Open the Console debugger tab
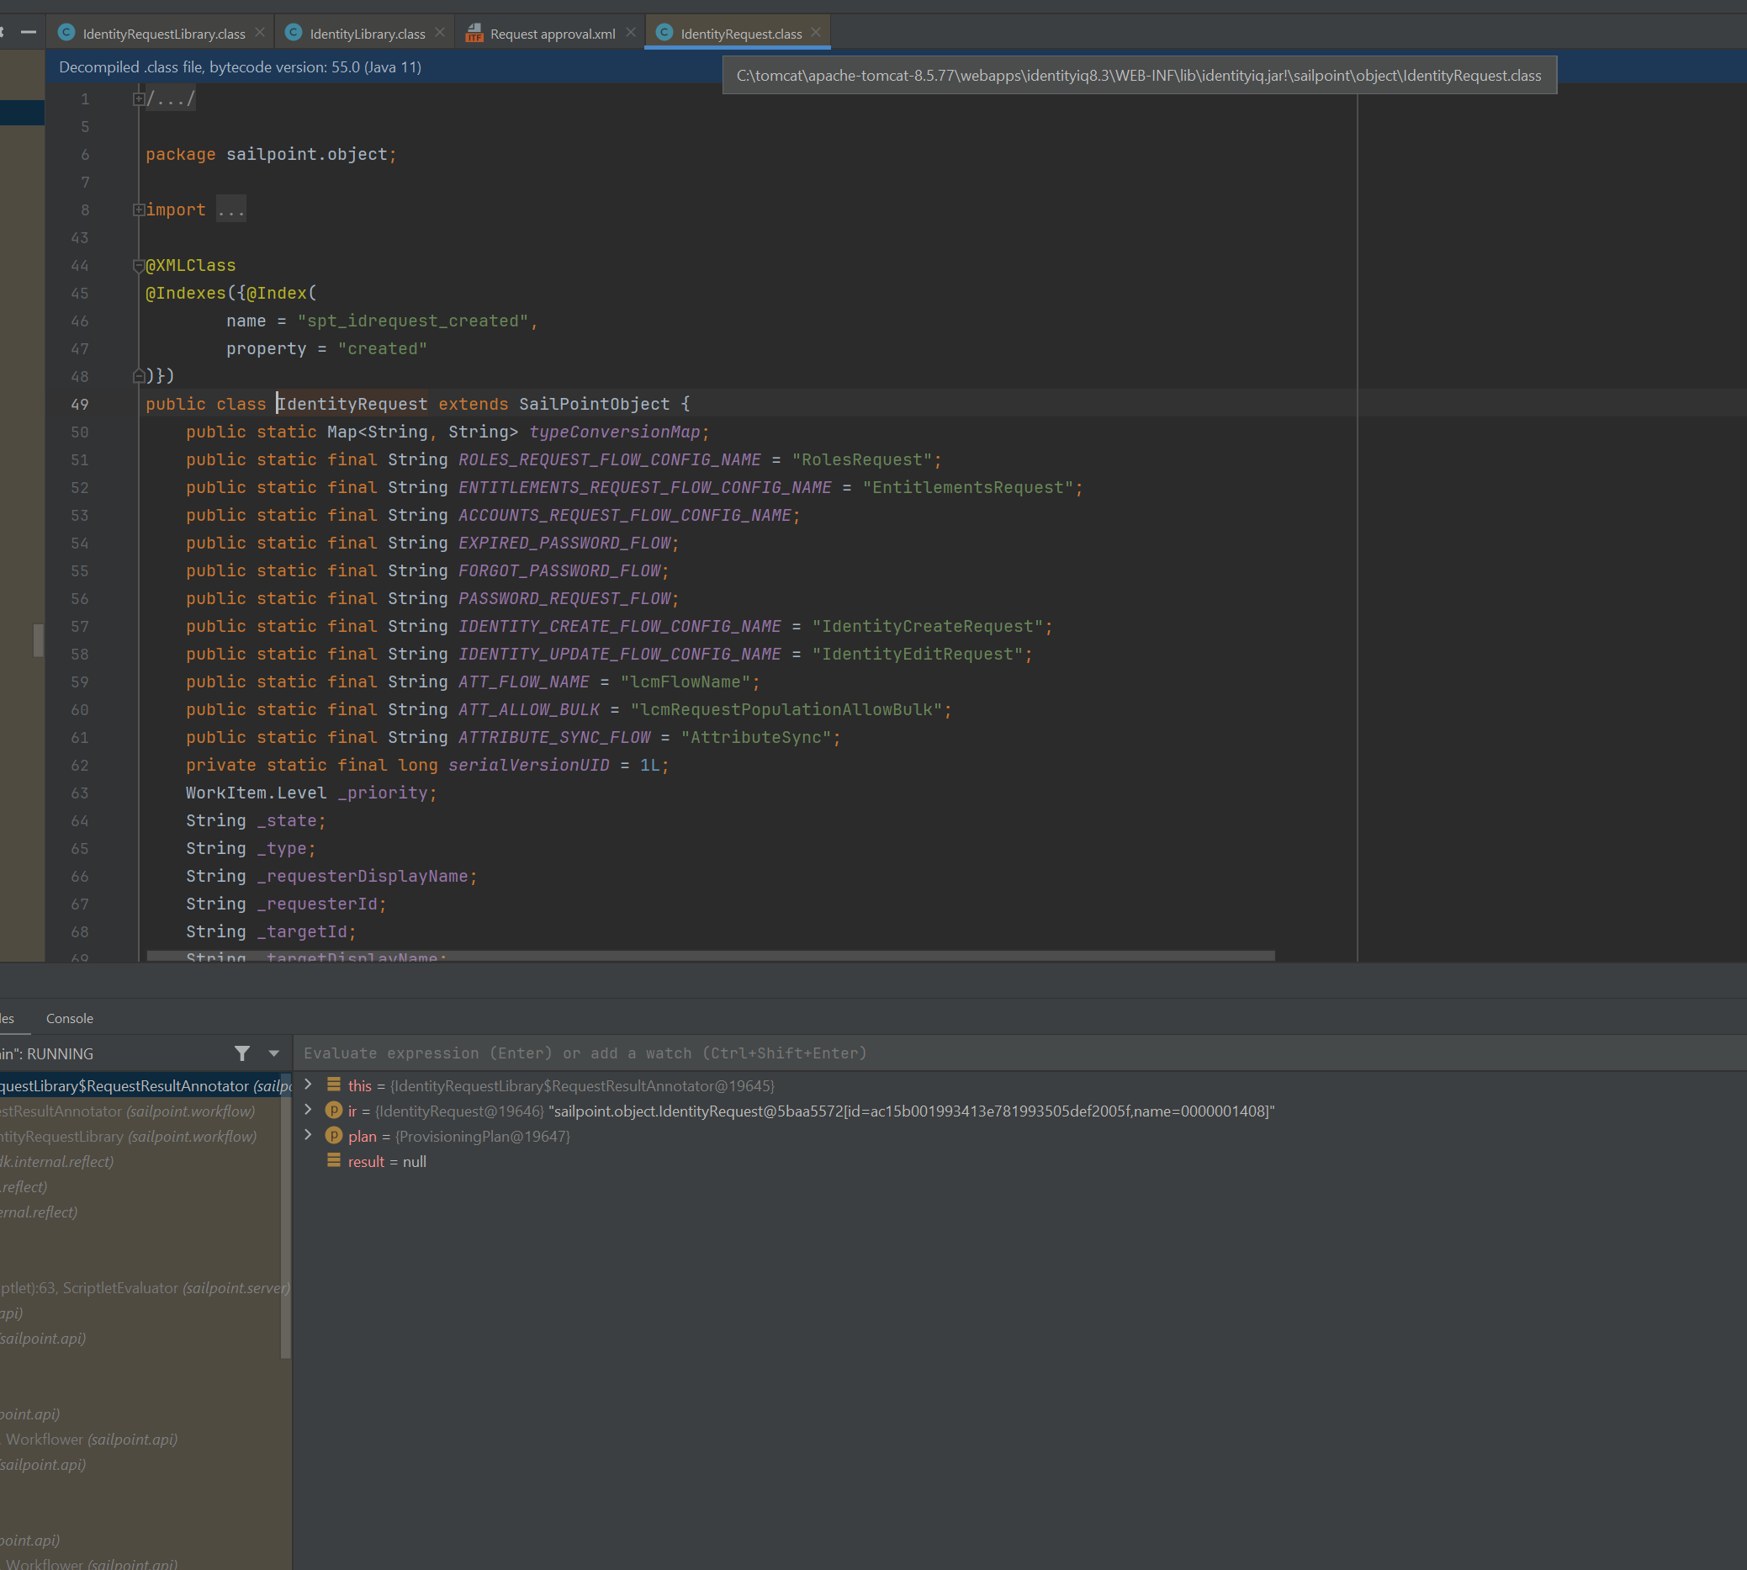This screenshot has width=1747, height=1570. [69, 1019]
